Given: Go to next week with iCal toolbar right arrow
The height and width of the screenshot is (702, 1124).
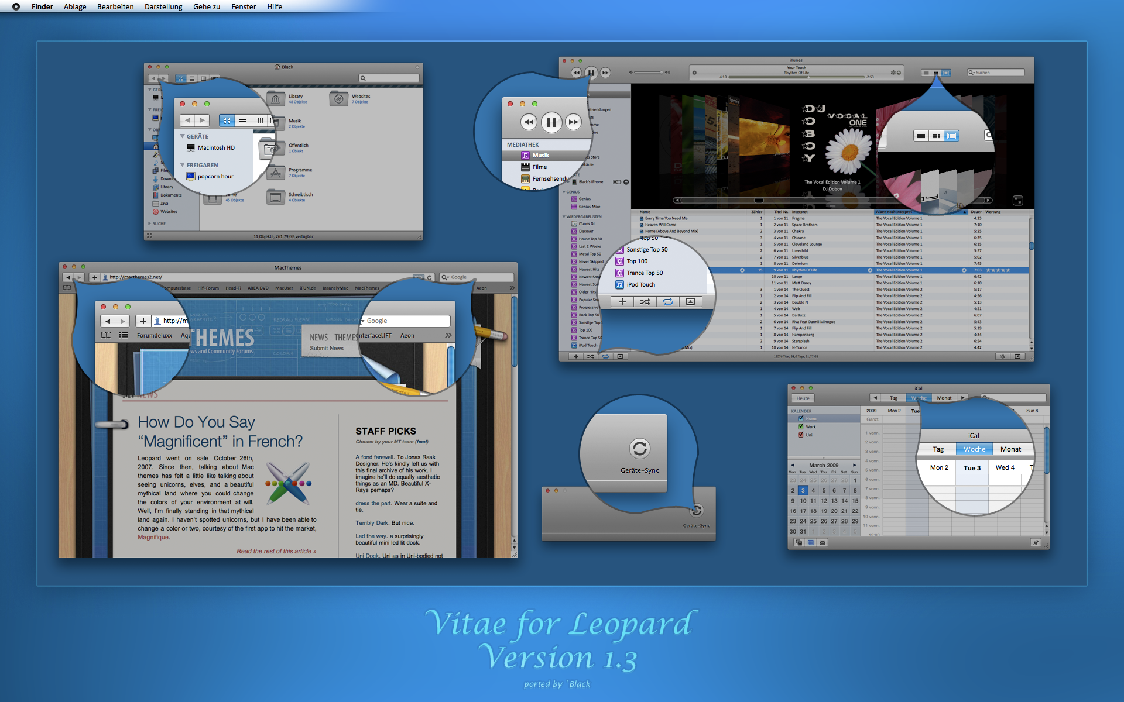Looking at the screenshot, I should [x=962, y=398].
